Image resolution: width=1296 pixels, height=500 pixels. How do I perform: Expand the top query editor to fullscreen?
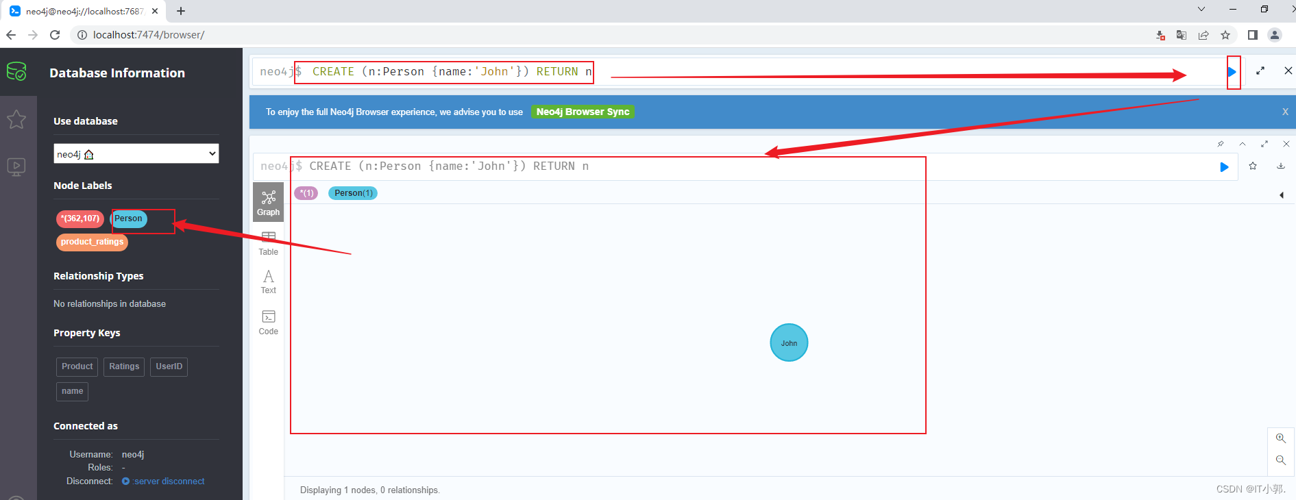coord(1260,71)
